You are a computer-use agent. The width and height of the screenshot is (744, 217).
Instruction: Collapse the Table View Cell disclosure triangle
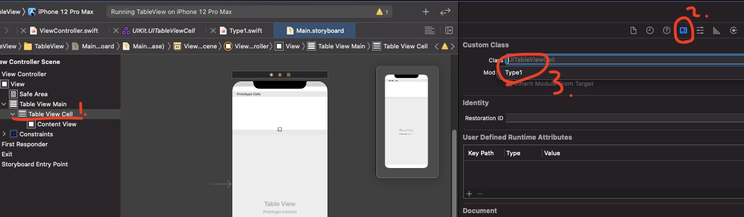click(13, 114)
